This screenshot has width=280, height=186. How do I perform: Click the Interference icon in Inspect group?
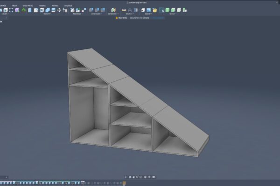(130, 10)
